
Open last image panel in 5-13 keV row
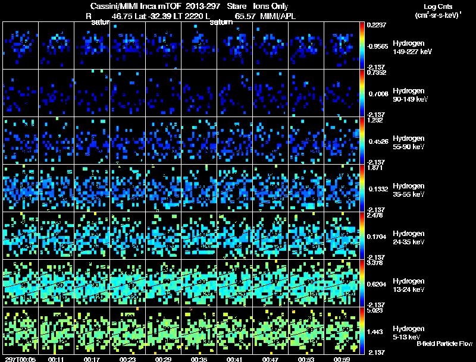coord(342,330)
